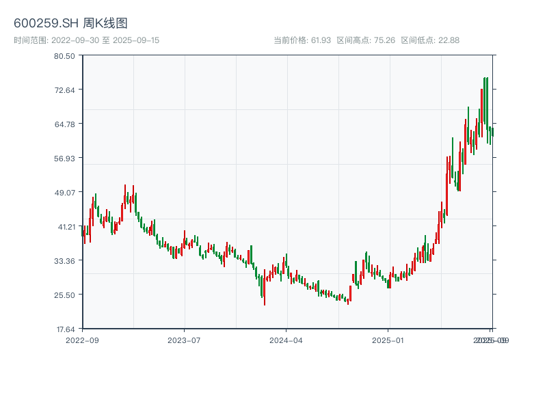
Task: Click the 2022-09 x-axis label
Action: 82,340
